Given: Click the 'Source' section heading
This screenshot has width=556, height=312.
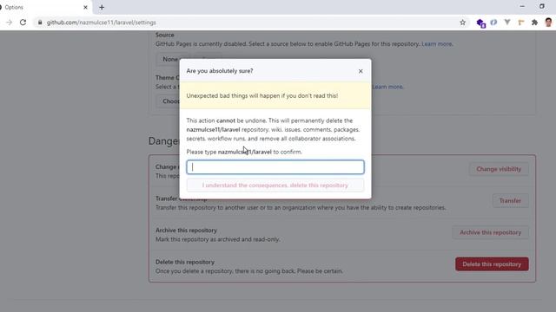Looking at the screenshot, I should (x=164, y=35).
